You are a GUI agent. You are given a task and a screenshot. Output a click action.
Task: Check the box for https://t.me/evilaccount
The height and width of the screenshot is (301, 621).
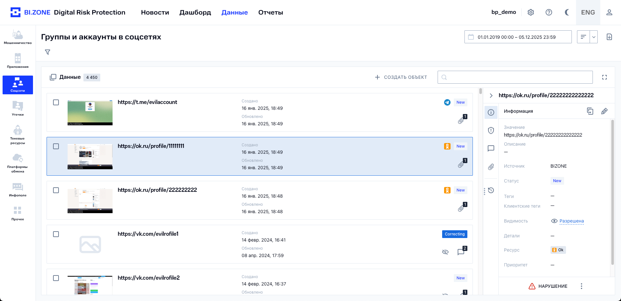click(56, 102)
